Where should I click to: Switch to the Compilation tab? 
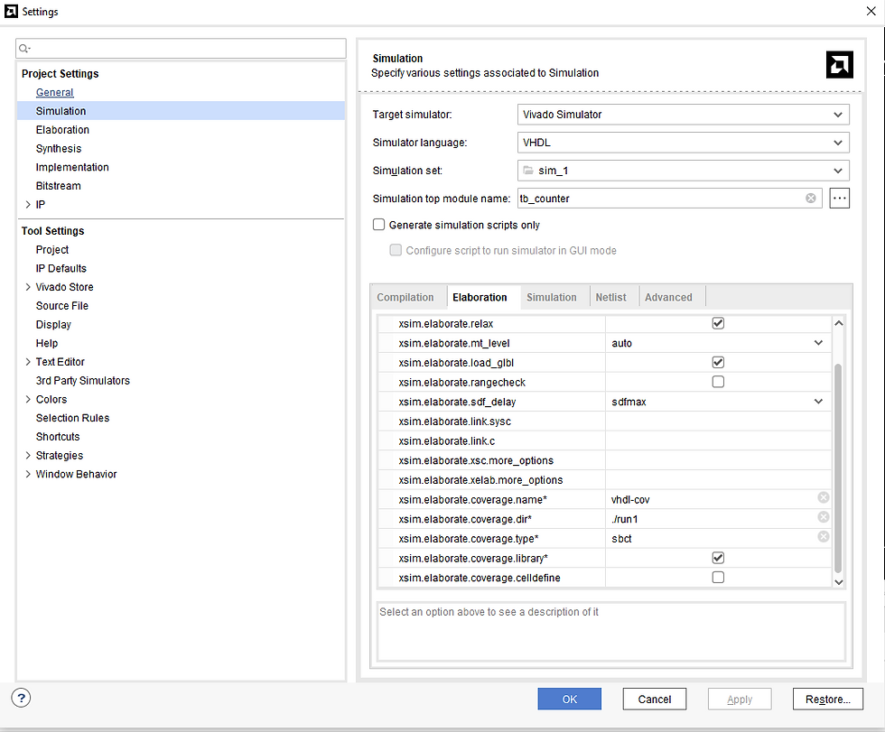[405, 297]
